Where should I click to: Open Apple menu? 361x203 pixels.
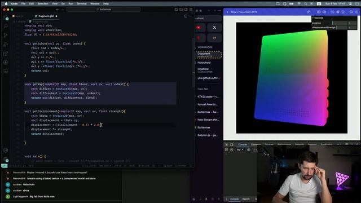pyautogui.click(x=6, y=4)
